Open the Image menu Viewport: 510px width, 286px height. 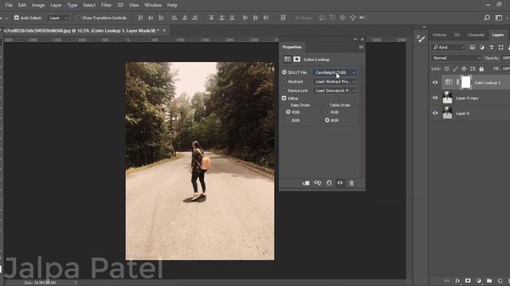[38, 6]
